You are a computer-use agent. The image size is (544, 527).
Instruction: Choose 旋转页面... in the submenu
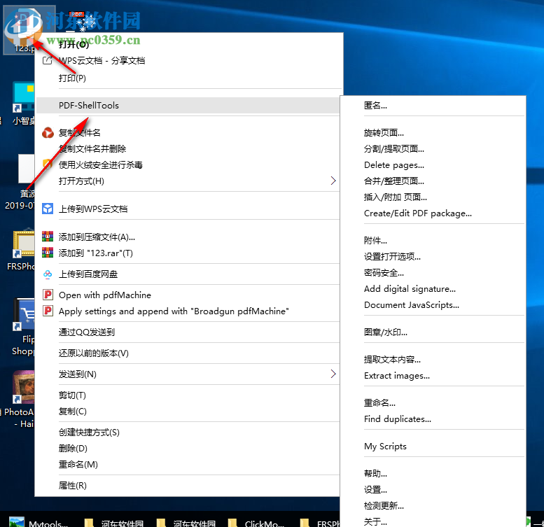tap(384, 133)
